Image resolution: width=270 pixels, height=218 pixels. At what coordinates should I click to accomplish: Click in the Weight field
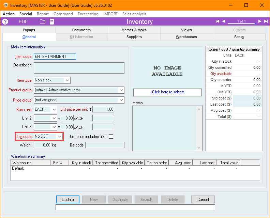[x=43, y=145]
